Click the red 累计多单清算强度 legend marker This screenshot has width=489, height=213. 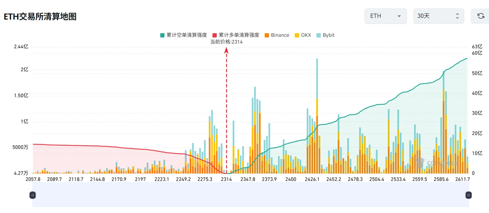[x=215, y=35]
